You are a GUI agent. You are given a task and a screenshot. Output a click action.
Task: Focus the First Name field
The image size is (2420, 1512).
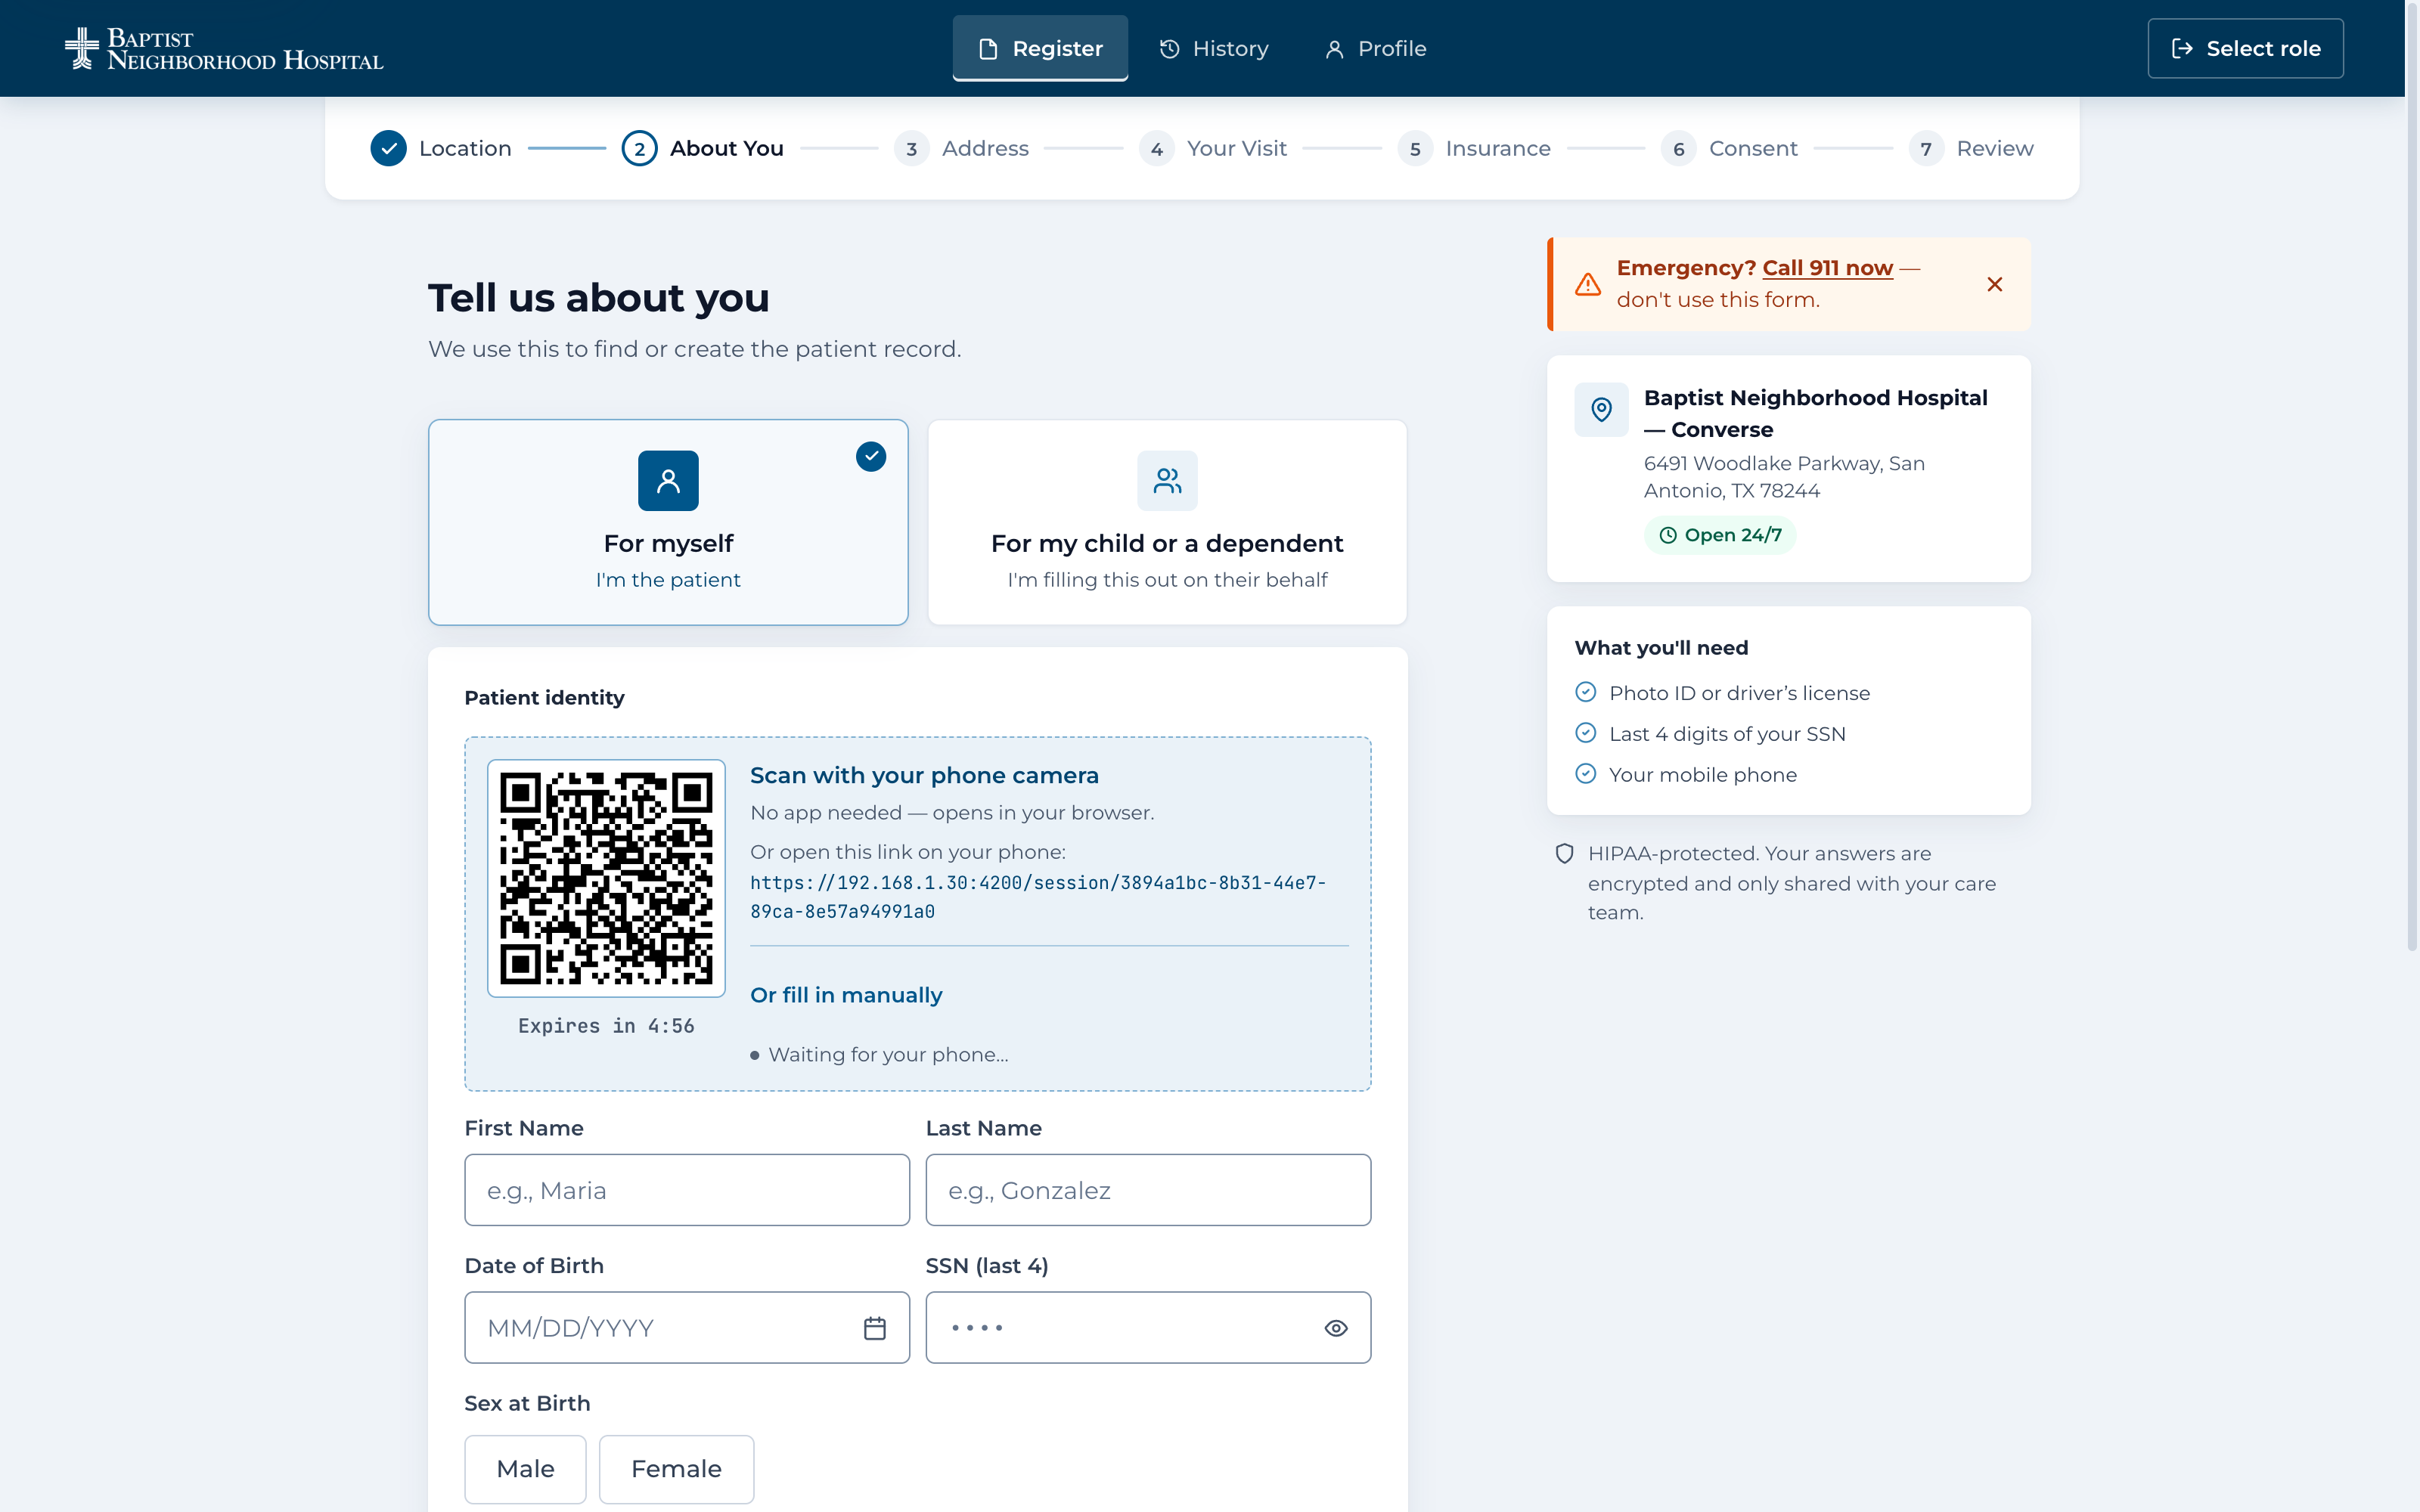point(687,1190)
